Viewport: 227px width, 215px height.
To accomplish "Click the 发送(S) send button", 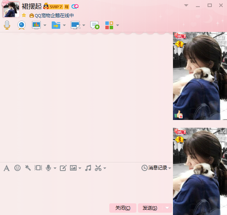I will pos(150,208).
